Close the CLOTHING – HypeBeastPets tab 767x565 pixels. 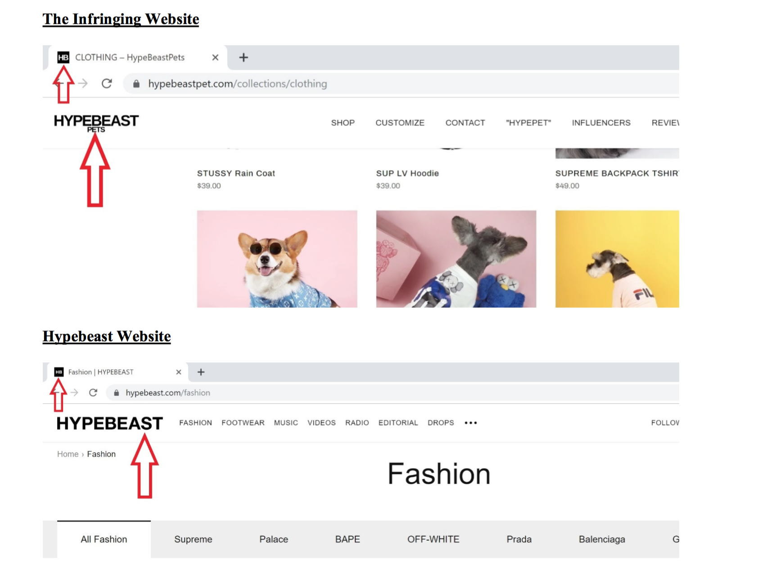(215, 58)
